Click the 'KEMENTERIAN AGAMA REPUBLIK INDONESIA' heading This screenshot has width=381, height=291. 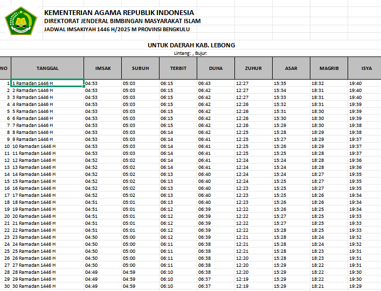119,12
